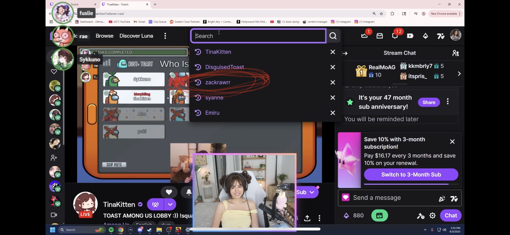Click Switch to 3-Month Sub button
Viewport: 510px width, 235px height.
tap(411, 175)
